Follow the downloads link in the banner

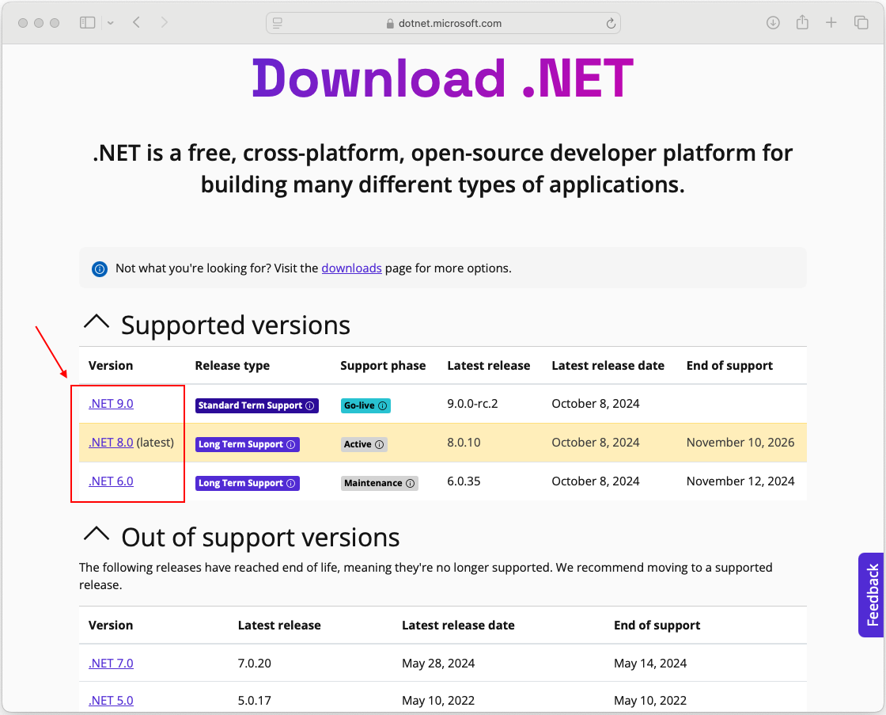(351, 268)
